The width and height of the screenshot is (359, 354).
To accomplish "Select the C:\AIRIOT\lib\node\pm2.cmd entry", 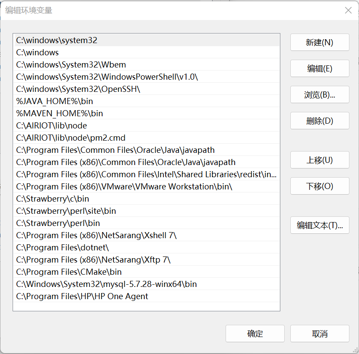I will [x=71, y=138].
